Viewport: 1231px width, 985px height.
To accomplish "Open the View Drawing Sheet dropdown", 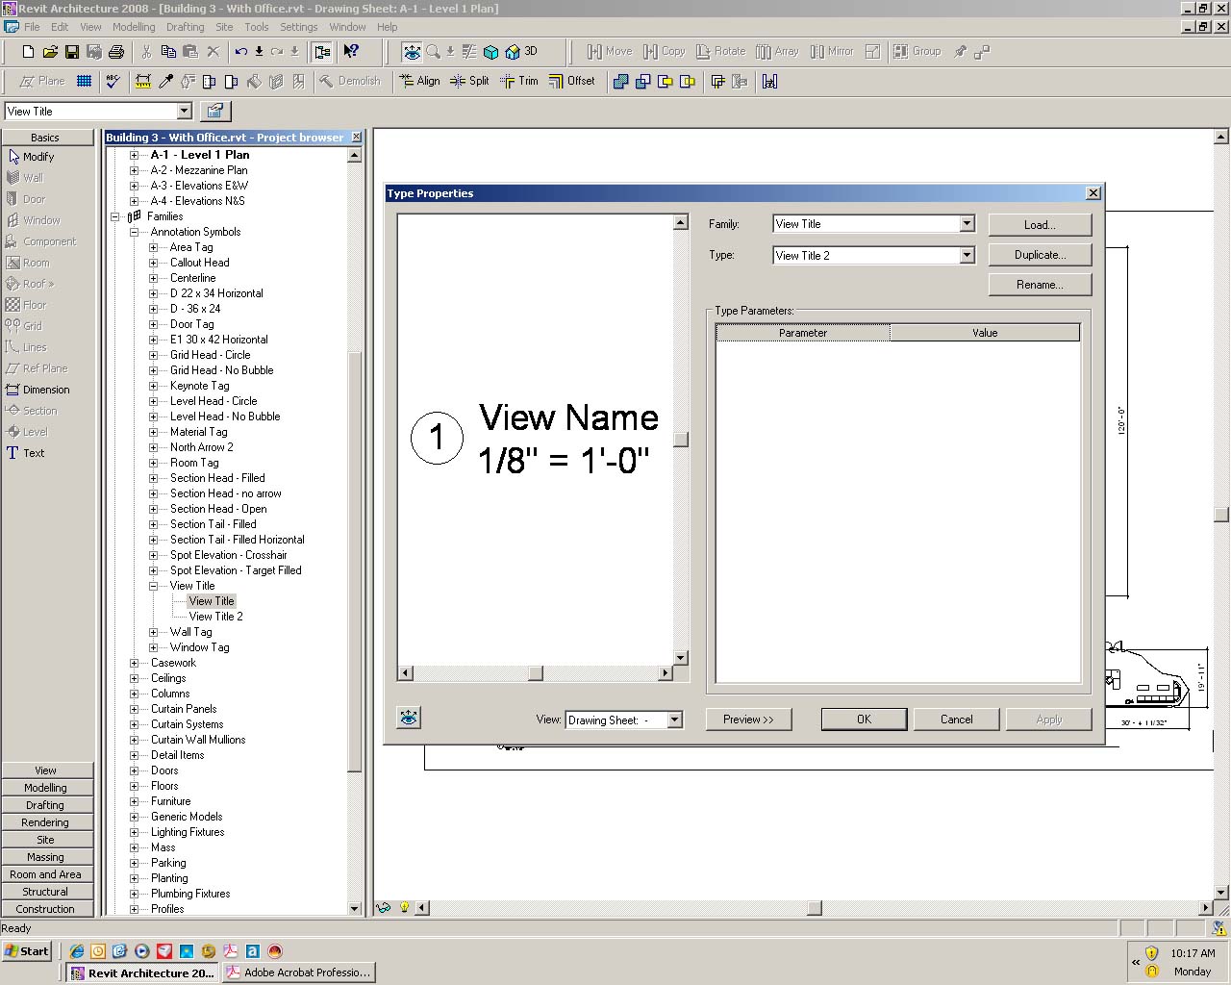I will (674, 720).
